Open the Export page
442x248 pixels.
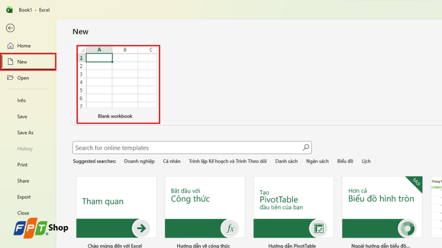click(24, 197)
